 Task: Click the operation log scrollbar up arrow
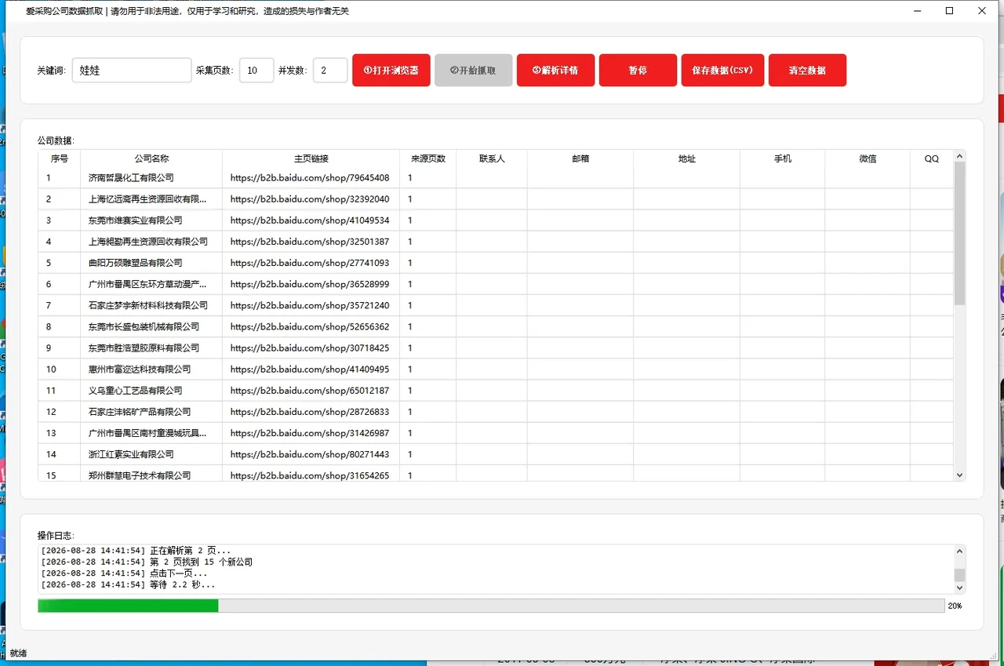[x=959, y=551]
